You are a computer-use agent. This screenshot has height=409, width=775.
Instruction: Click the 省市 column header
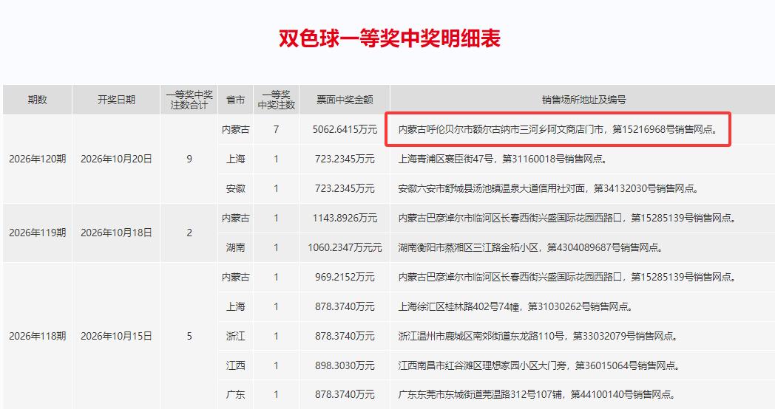click(235, 100)
